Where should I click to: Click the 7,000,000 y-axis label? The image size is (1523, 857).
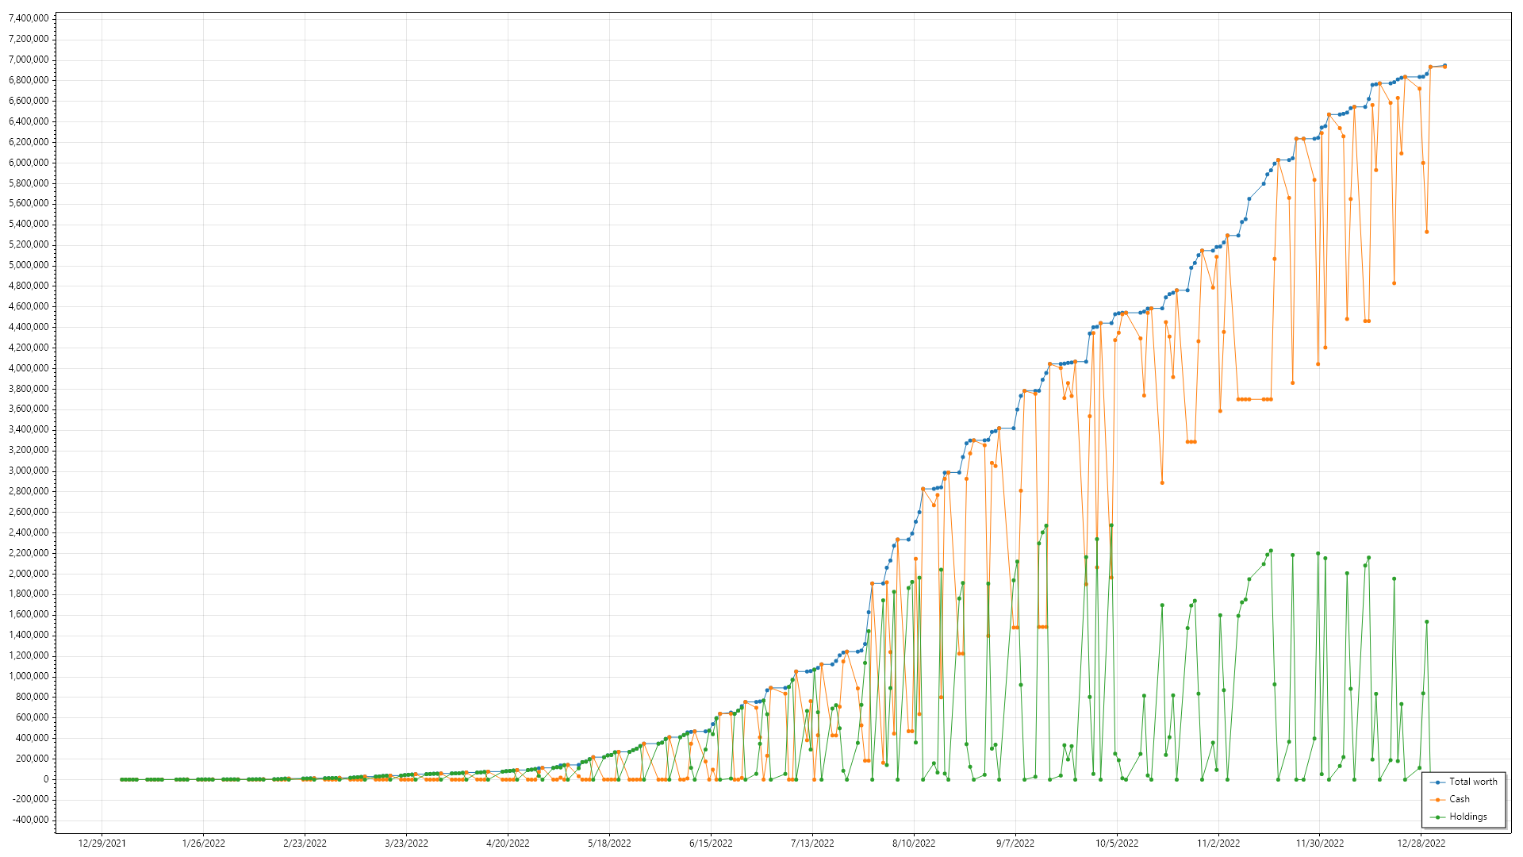click(x=28, y=60)
